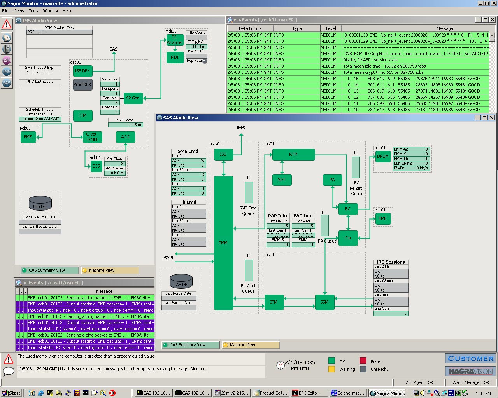Select the Cip node
The height and width of the screenshot is (398, 498).
[348, 238]
